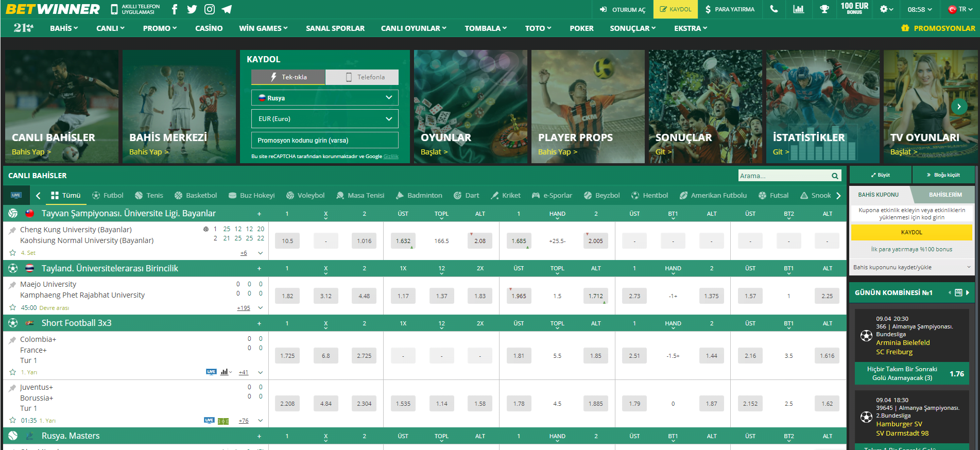
Task: Expand Bahis kuponunu kaydet/yükle section
Action: (x=912, y=267)
